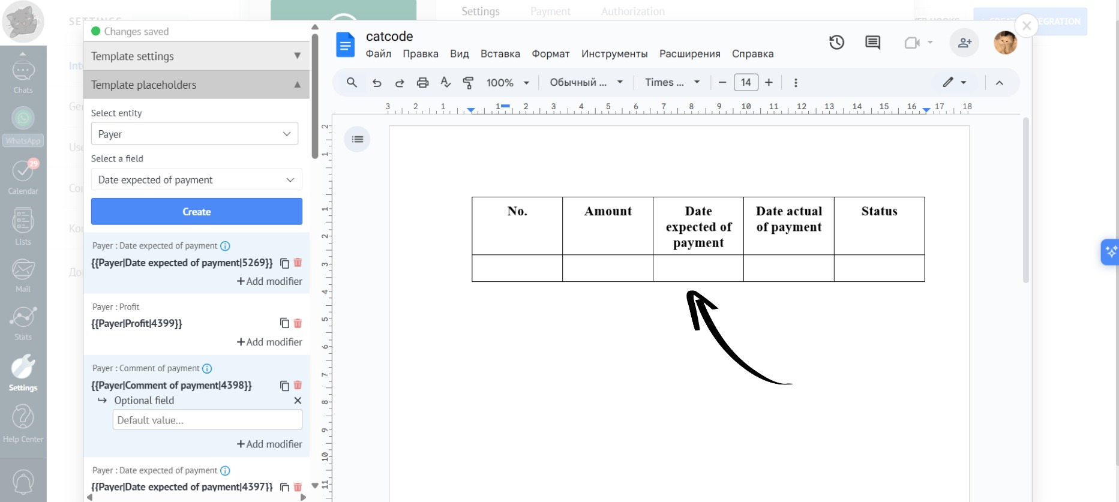This screenshot has width=1119, height=502.
Task: Click the undo arrow in toolbar
Action: (377, 83)
